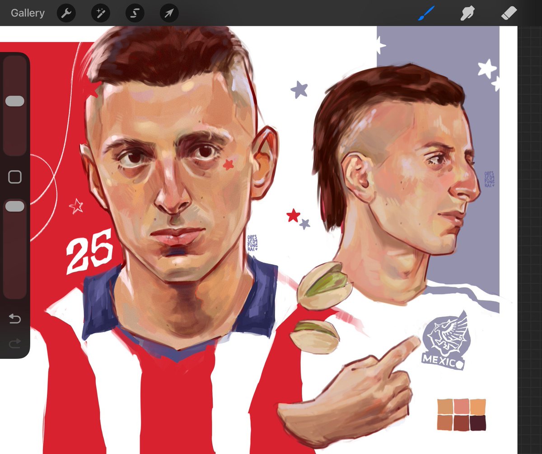
Task: Return to the Gallery
Action: pyautogui.click(x=28, y=13)
